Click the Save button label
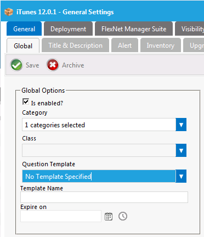The width and height of the screenshot is (204, 237). [x=32, y=65]
